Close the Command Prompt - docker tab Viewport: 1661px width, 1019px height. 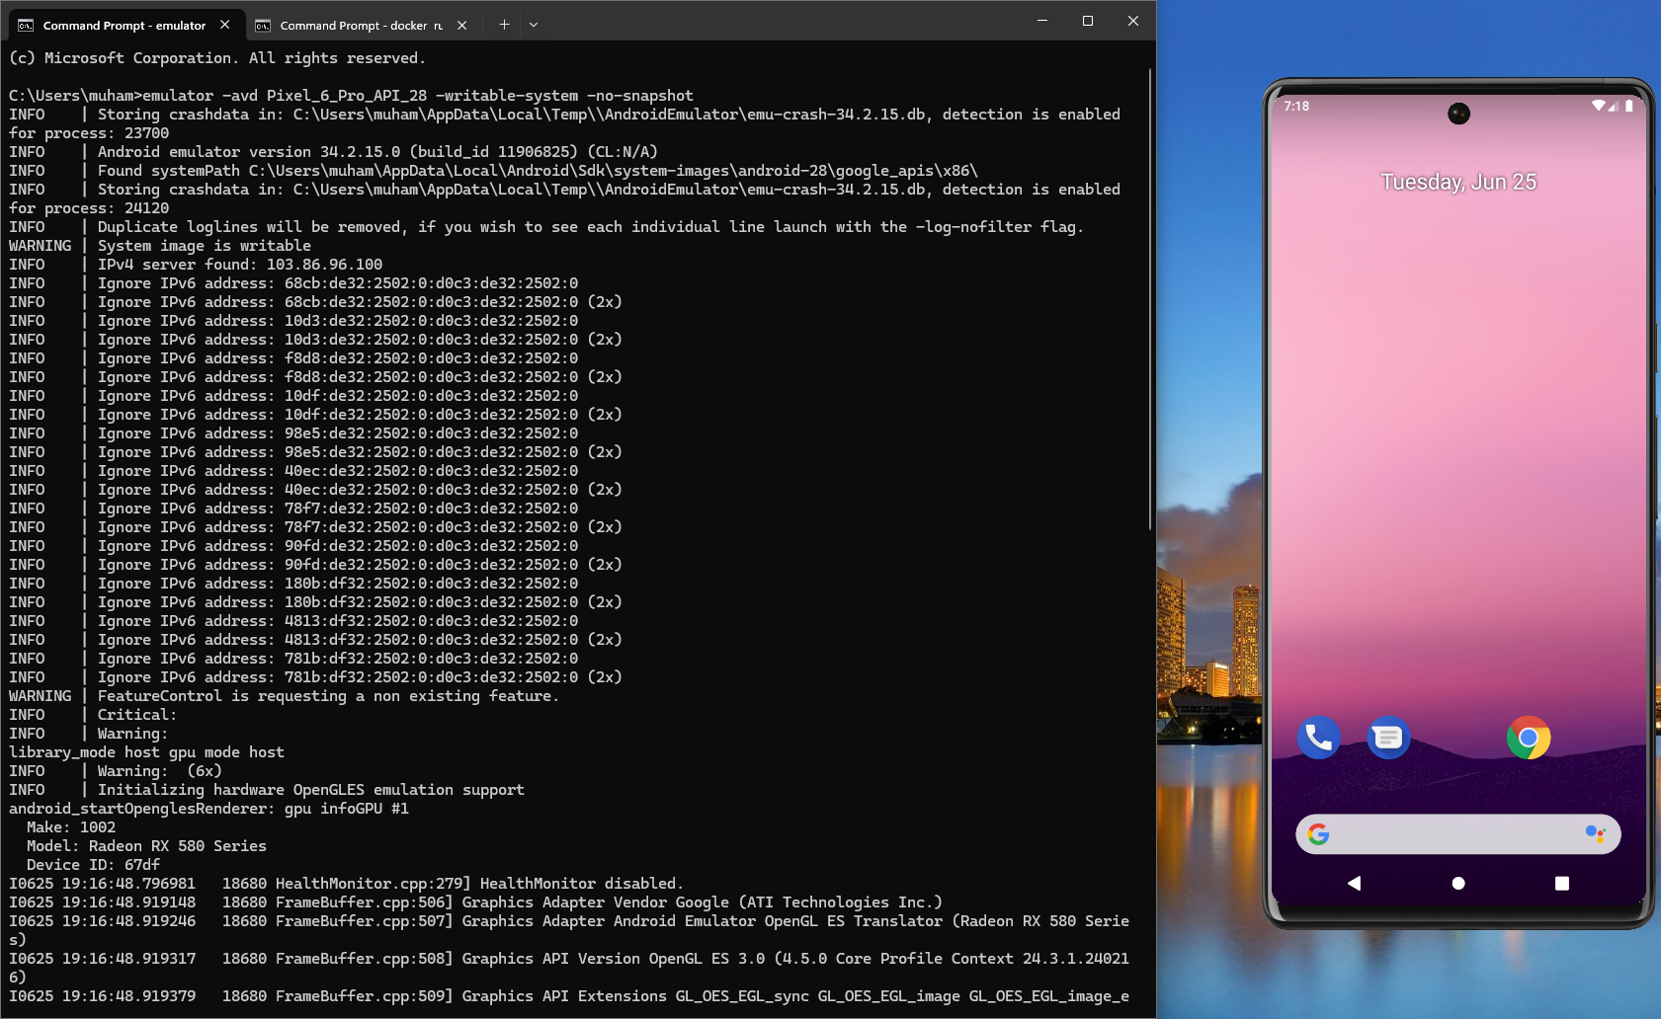pyautogui.click(x=461, y=25)
